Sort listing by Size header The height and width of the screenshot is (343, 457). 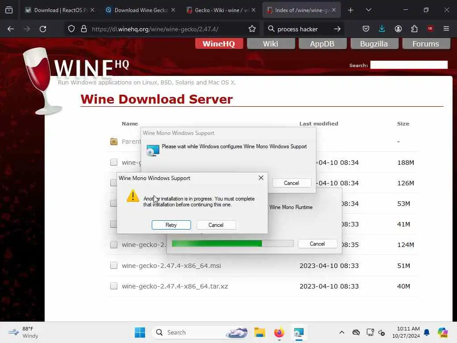(403, 124)
